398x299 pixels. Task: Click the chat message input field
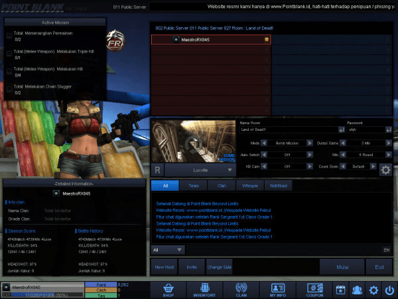click(x=284, y=250)
